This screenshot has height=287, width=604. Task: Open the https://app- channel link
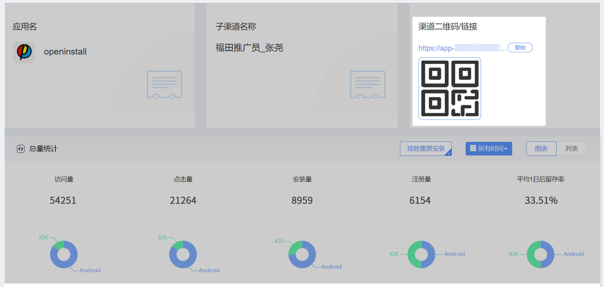(x=462, y=48)
